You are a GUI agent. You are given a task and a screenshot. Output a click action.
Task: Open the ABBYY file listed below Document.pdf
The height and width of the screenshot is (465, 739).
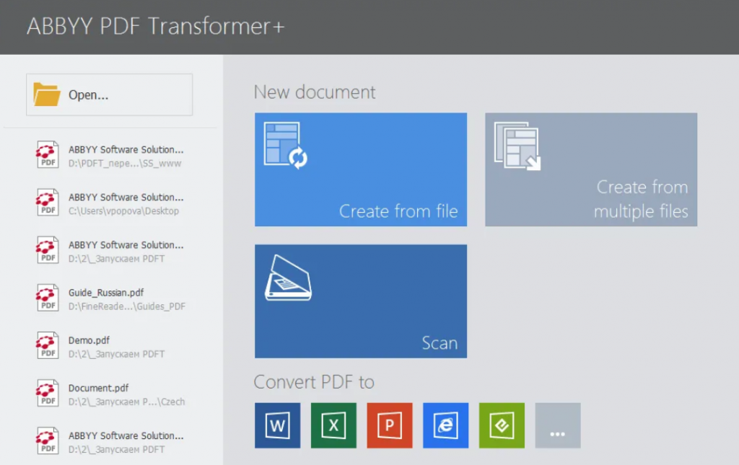[x=126, y=436]
